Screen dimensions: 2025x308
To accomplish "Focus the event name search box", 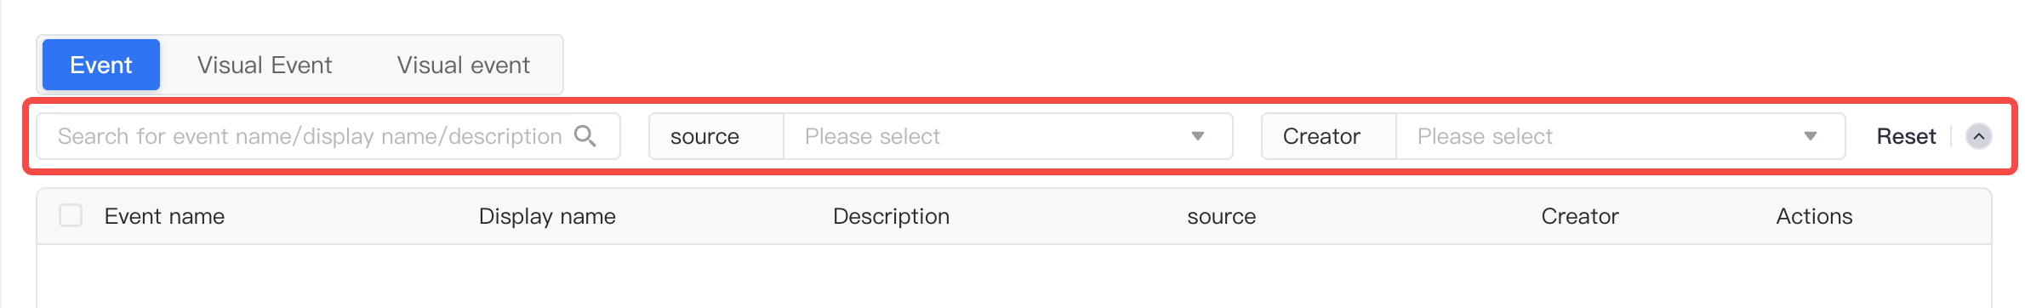I will 328,136.
